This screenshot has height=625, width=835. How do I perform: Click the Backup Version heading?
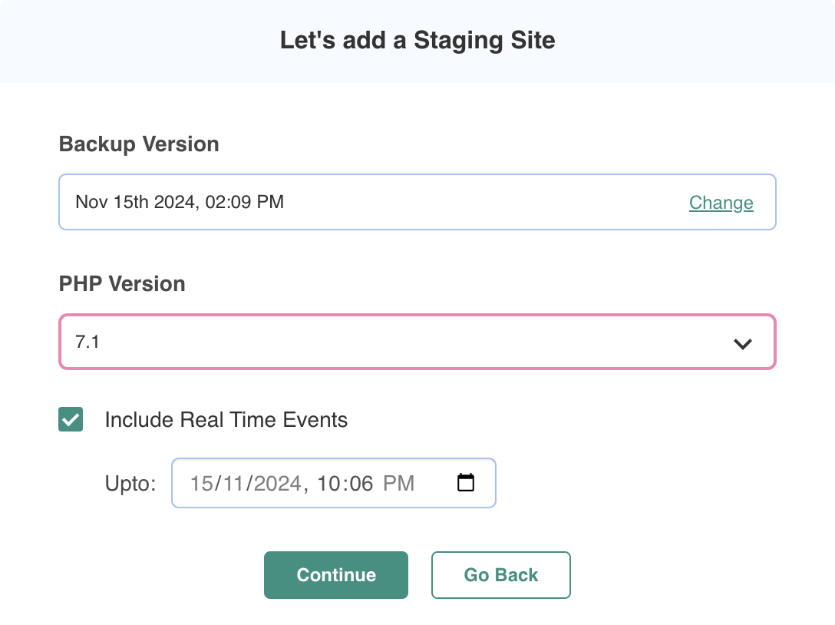[139, 144]
